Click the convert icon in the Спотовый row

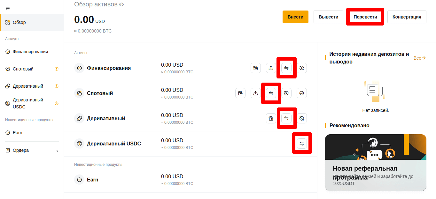click(x=286, y=93)
